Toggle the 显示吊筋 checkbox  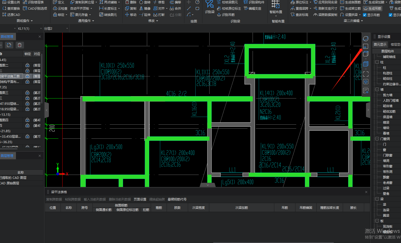tap(365, 15)
